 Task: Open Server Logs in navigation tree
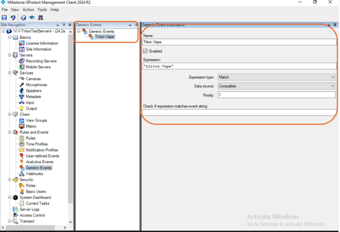30,209
